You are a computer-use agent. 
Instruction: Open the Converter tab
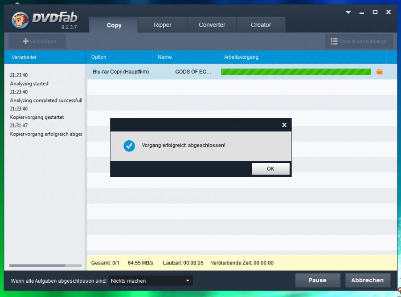[x=212, y=25]
